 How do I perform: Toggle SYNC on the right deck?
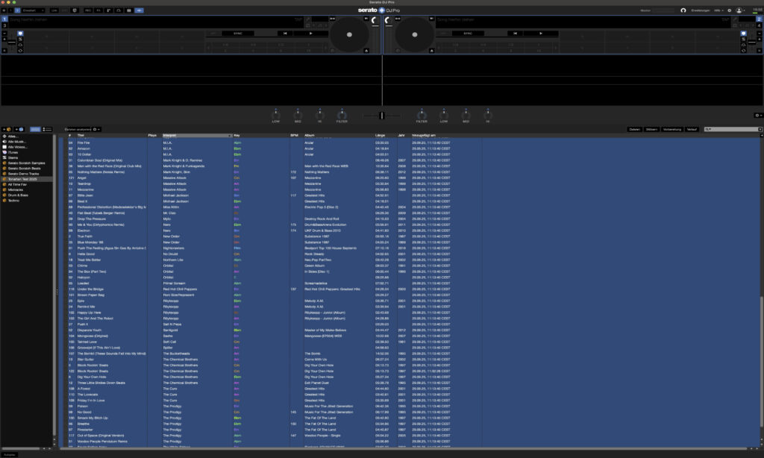pos(468,34)
